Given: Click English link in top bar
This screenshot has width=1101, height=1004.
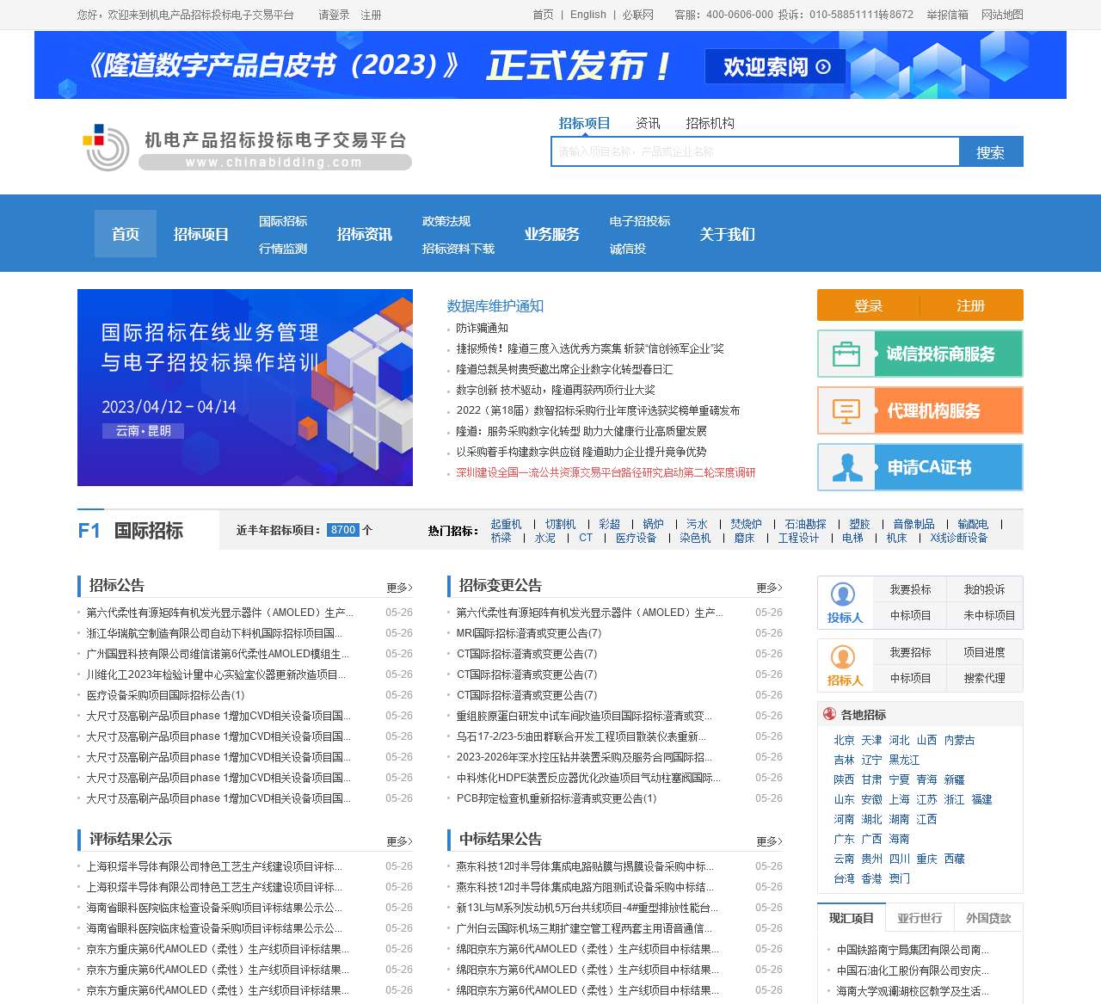Looking at the screenshot, I should tap(588, 15).
